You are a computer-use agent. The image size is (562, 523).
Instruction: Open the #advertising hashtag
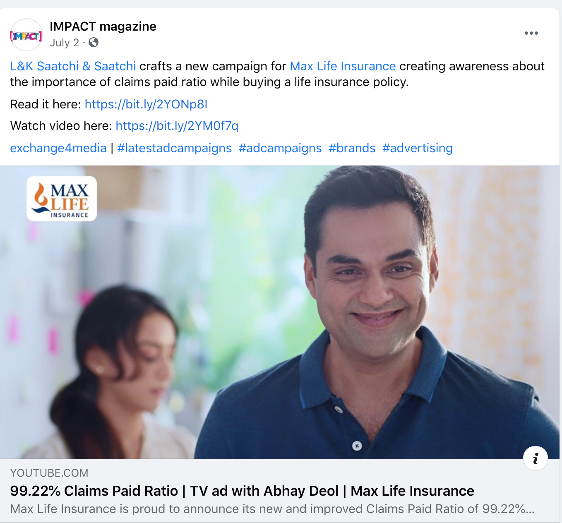[418, 148]
